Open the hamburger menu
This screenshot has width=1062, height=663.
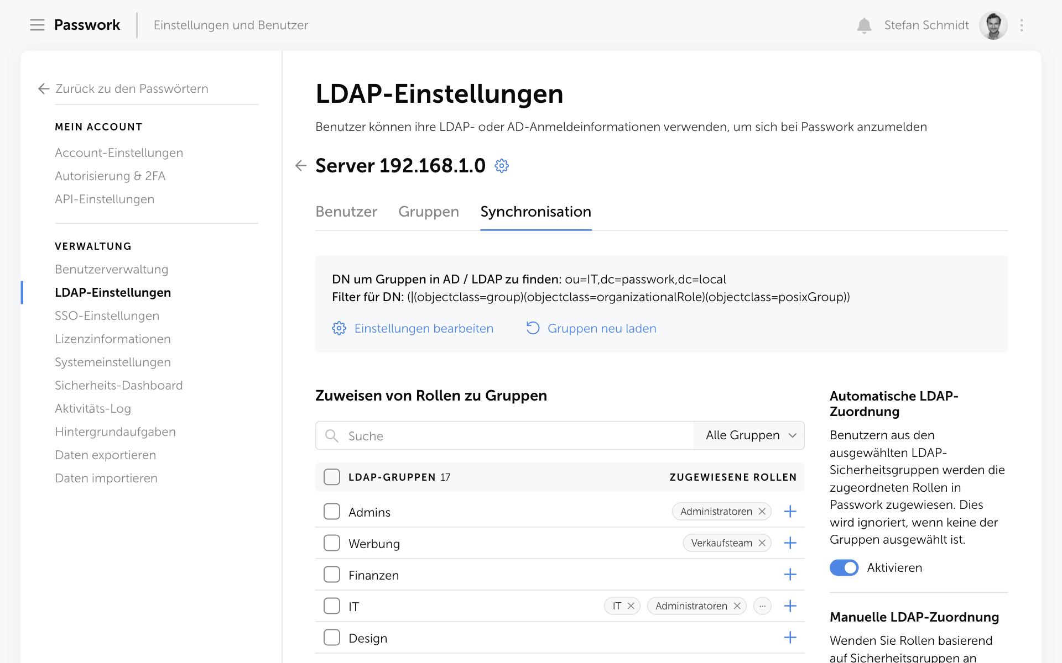point(37,25)
